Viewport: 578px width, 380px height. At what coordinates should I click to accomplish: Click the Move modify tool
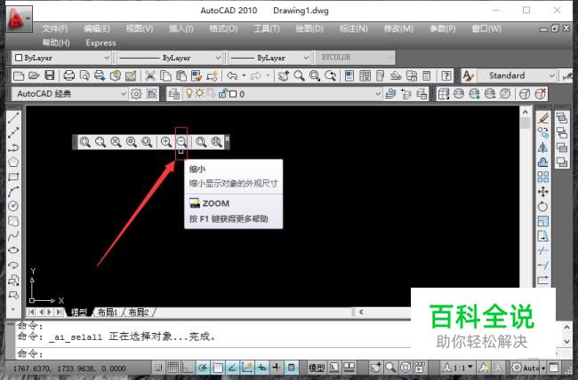click(x=543, y=192)
